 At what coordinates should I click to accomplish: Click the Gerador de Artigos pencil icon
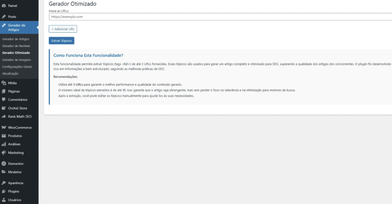[x=4, y=25]
